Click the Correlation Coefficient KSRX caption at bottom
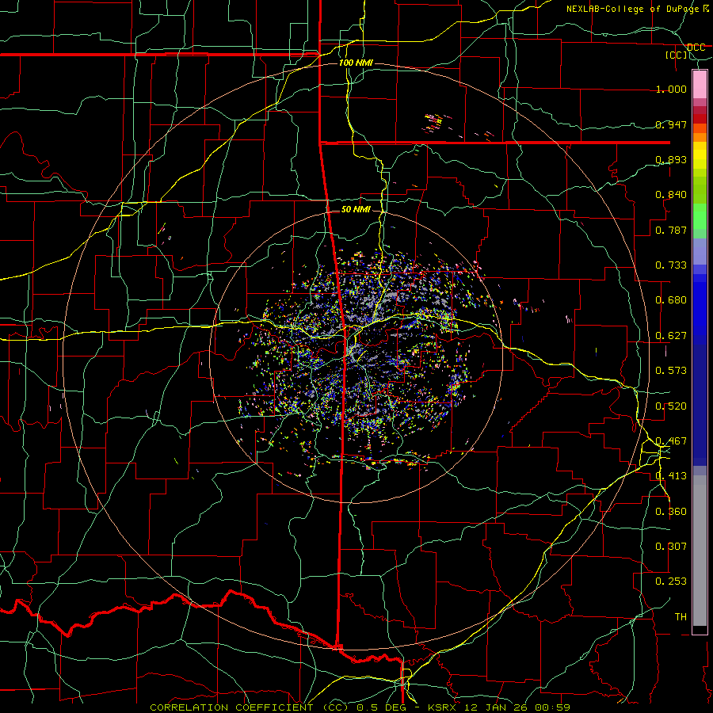This screenshot has height=713, width=713. pos(360,707)
